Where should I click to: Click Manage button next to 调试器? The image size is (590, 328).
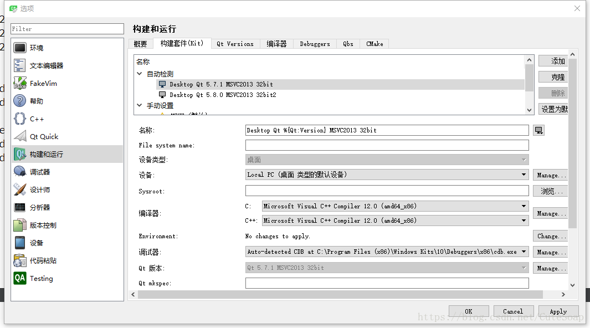point(550,252)
